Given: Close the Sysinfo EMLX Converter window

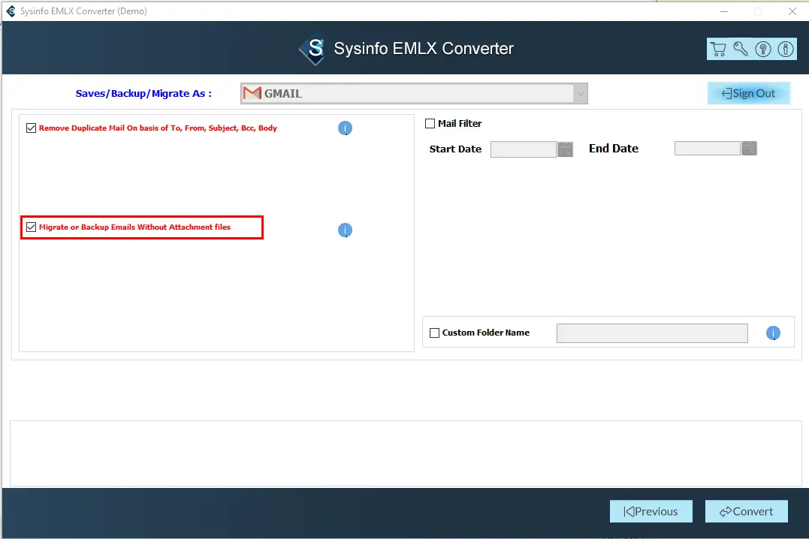Looking at the screenshot, I should [792, 11].
